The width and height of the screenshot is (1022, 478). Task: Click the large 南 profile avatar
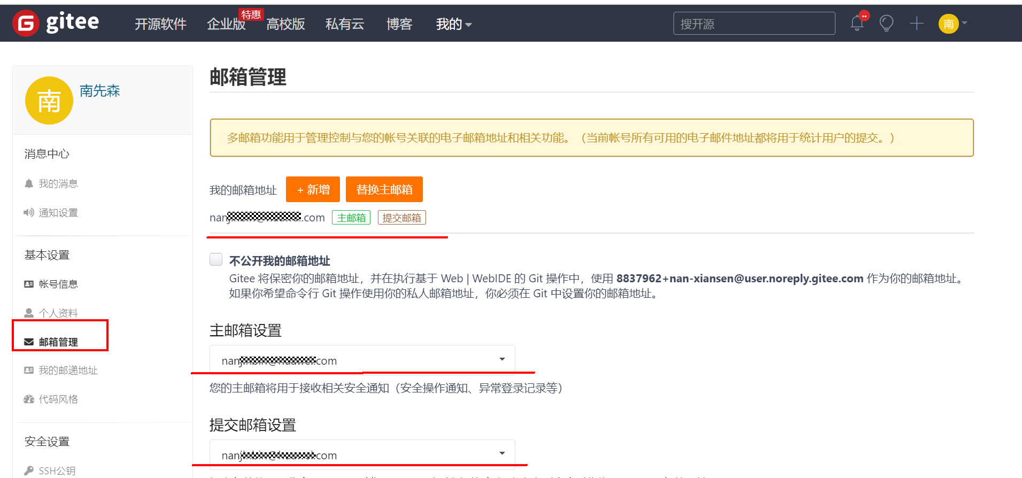pyautogui.click(x=49, y=101)
